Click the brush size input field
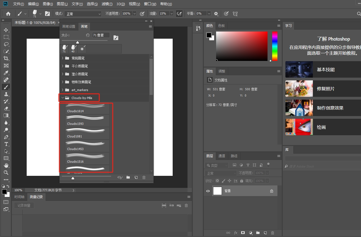The height and width of the screenshot is (237, 361). click(x=101, y=35)
